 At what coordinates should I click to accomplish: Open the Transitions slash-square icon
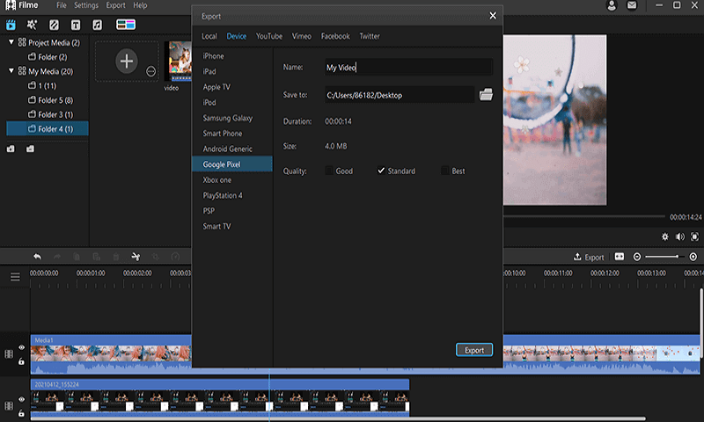point(54,25)
